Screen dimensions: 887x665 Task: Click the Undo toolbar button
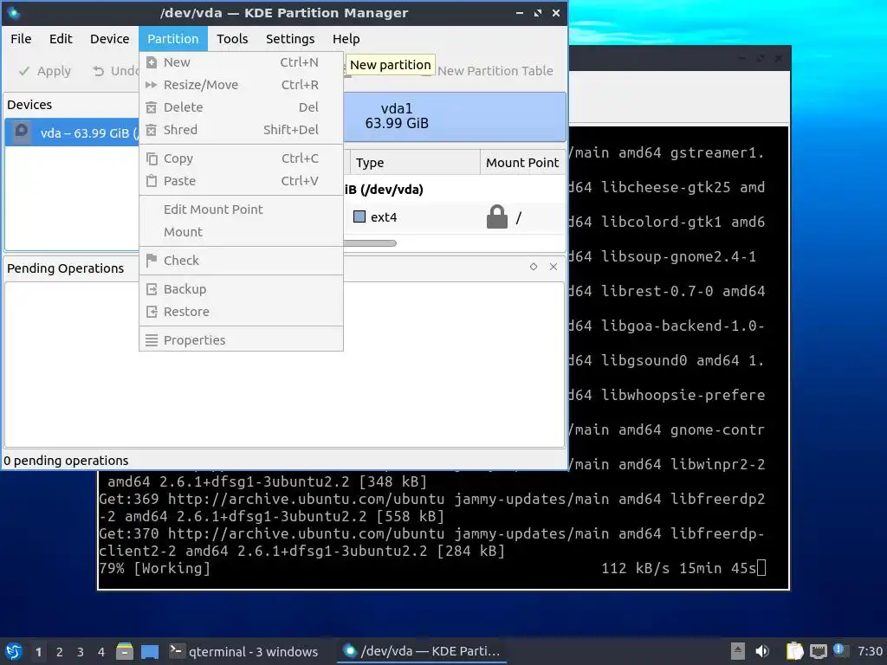(x=115, y=71)
